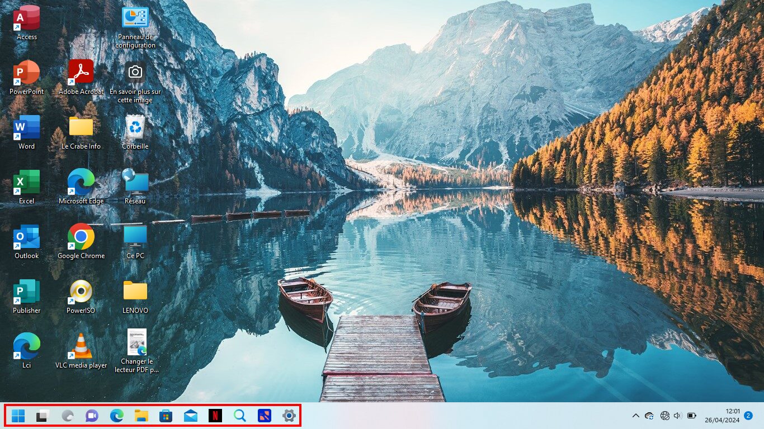Select the Access desktop shortcut

click(26, 23)
